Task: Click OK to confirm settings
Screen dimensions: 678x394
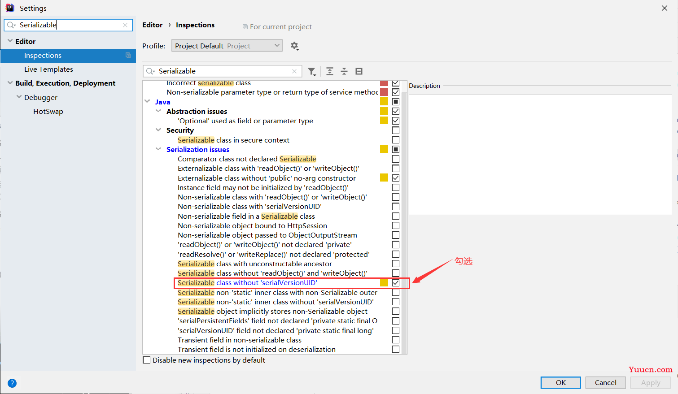Action: (561, 383)
